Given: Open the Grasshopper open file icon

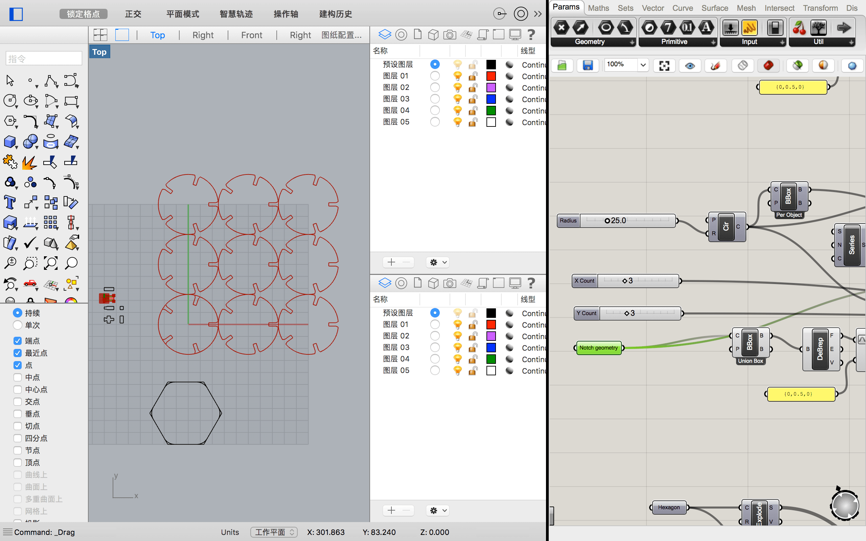Looking at the screenshot, I should coord(562,66).
